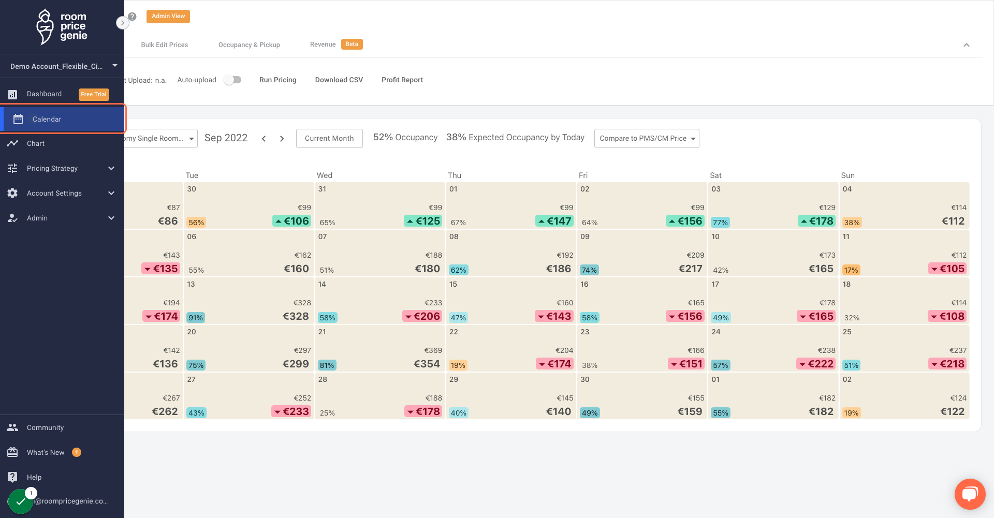Image resolution: width=994 pixels, height=518 pixels.
Task: Open the Sep 13 cell priced €328
Action: click(x=249, y=301)
